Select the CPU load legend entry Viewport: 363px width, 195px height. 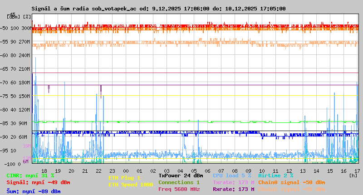click(231, 175)
